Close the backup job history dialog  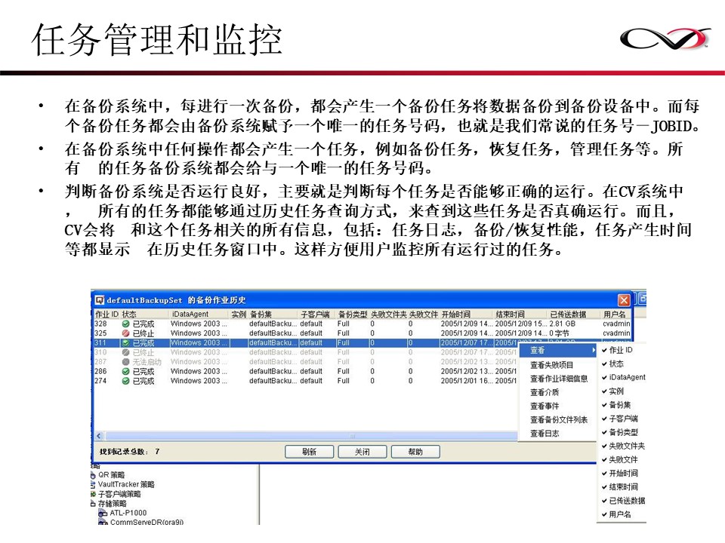624,300
